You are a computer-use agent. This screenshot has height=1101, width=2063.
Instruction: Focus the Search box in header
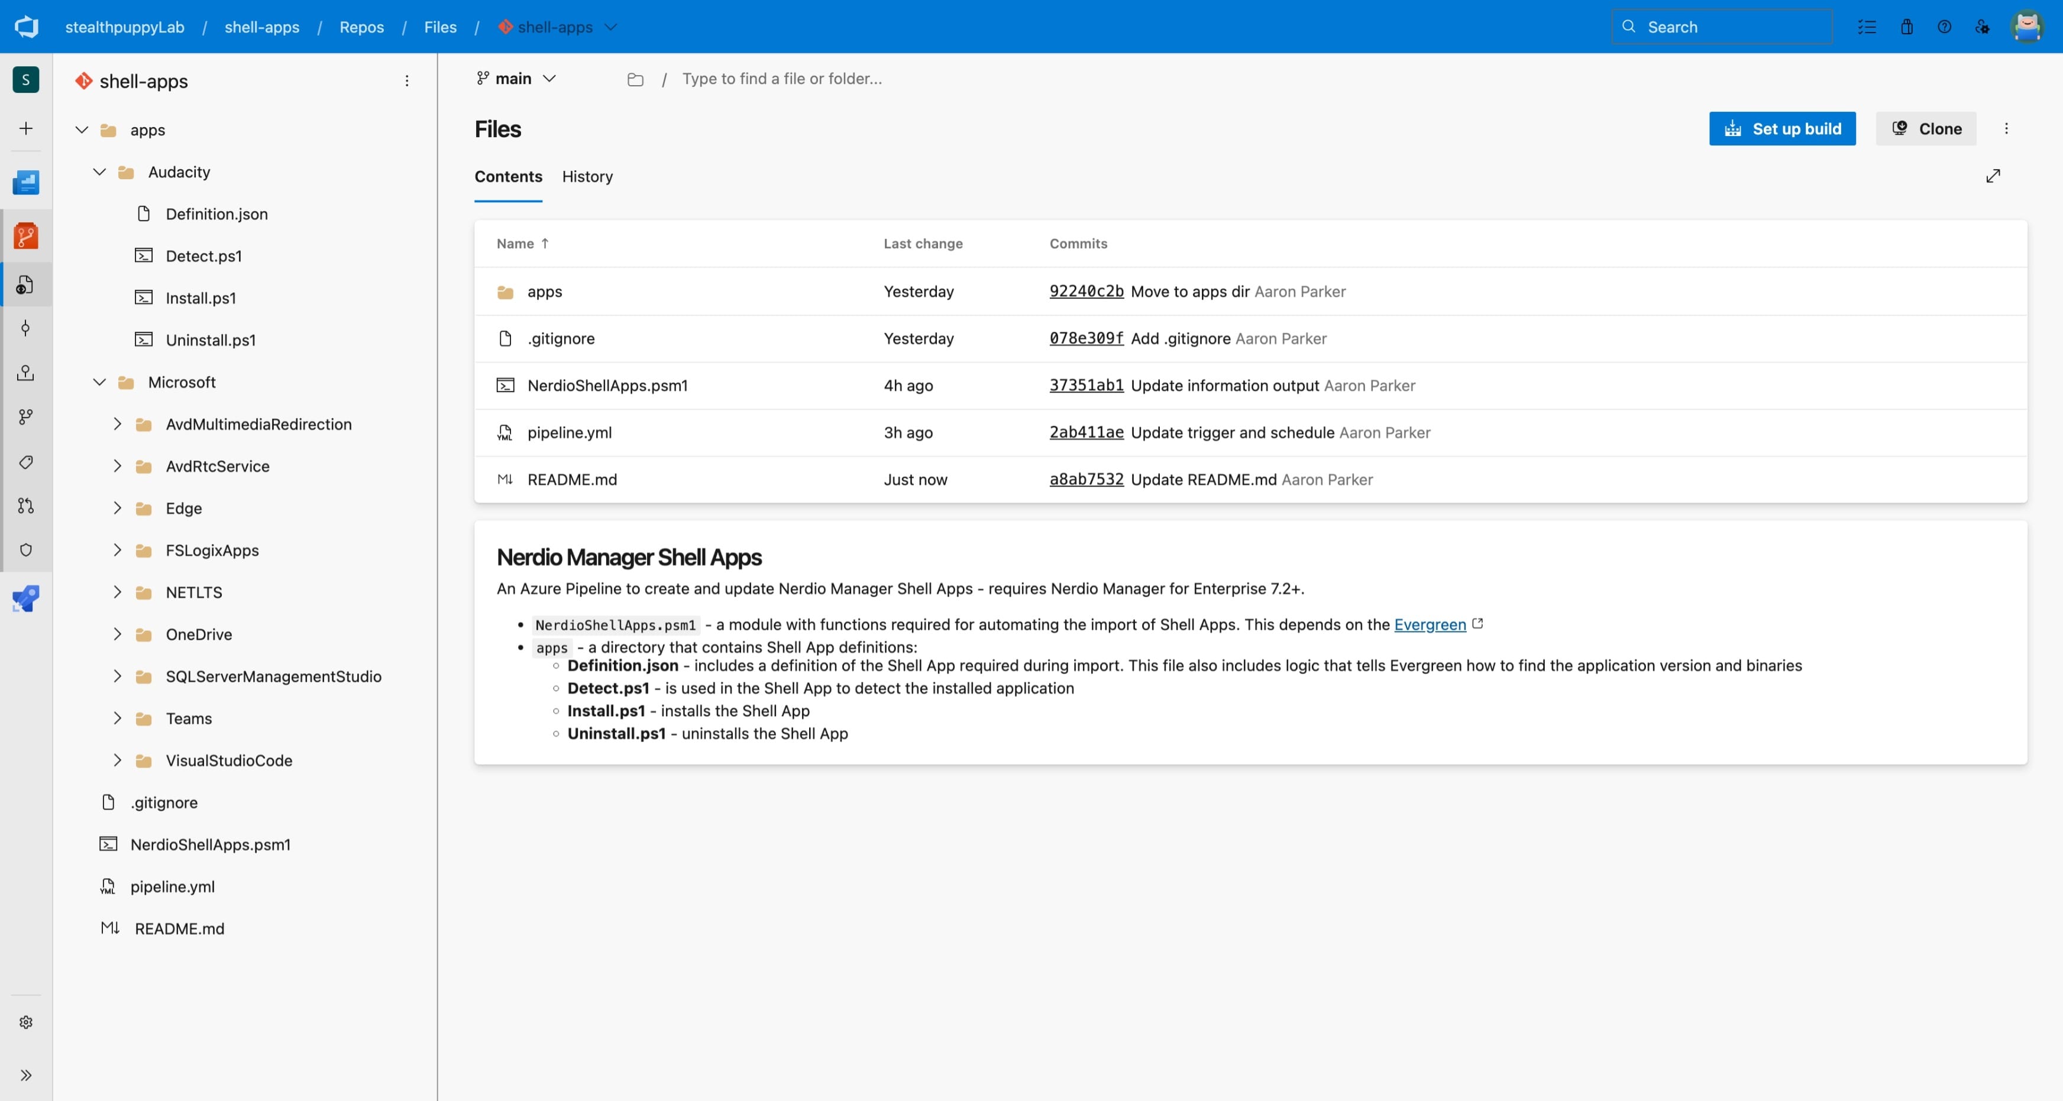point(1722,27)
